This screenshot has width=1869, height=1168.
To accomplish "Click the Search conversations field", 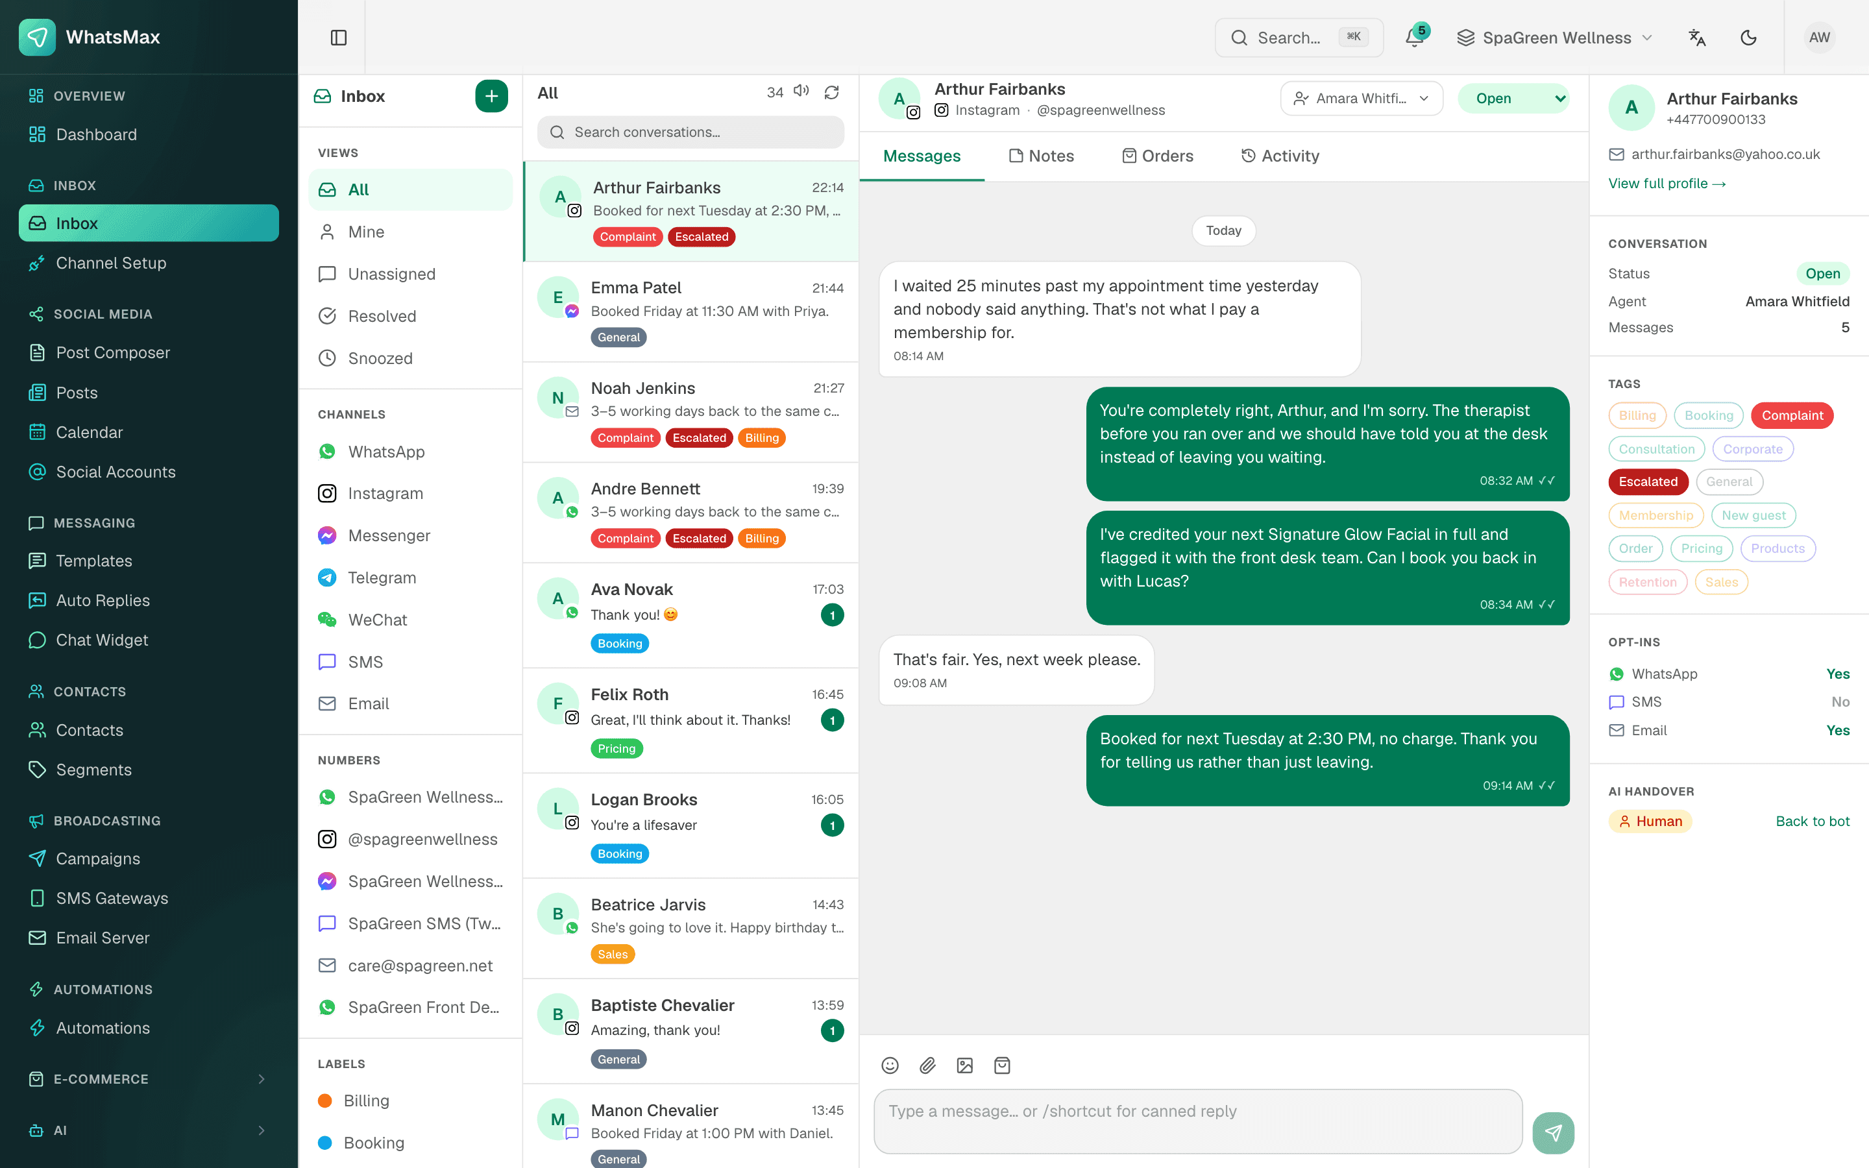I will (690, 132).
